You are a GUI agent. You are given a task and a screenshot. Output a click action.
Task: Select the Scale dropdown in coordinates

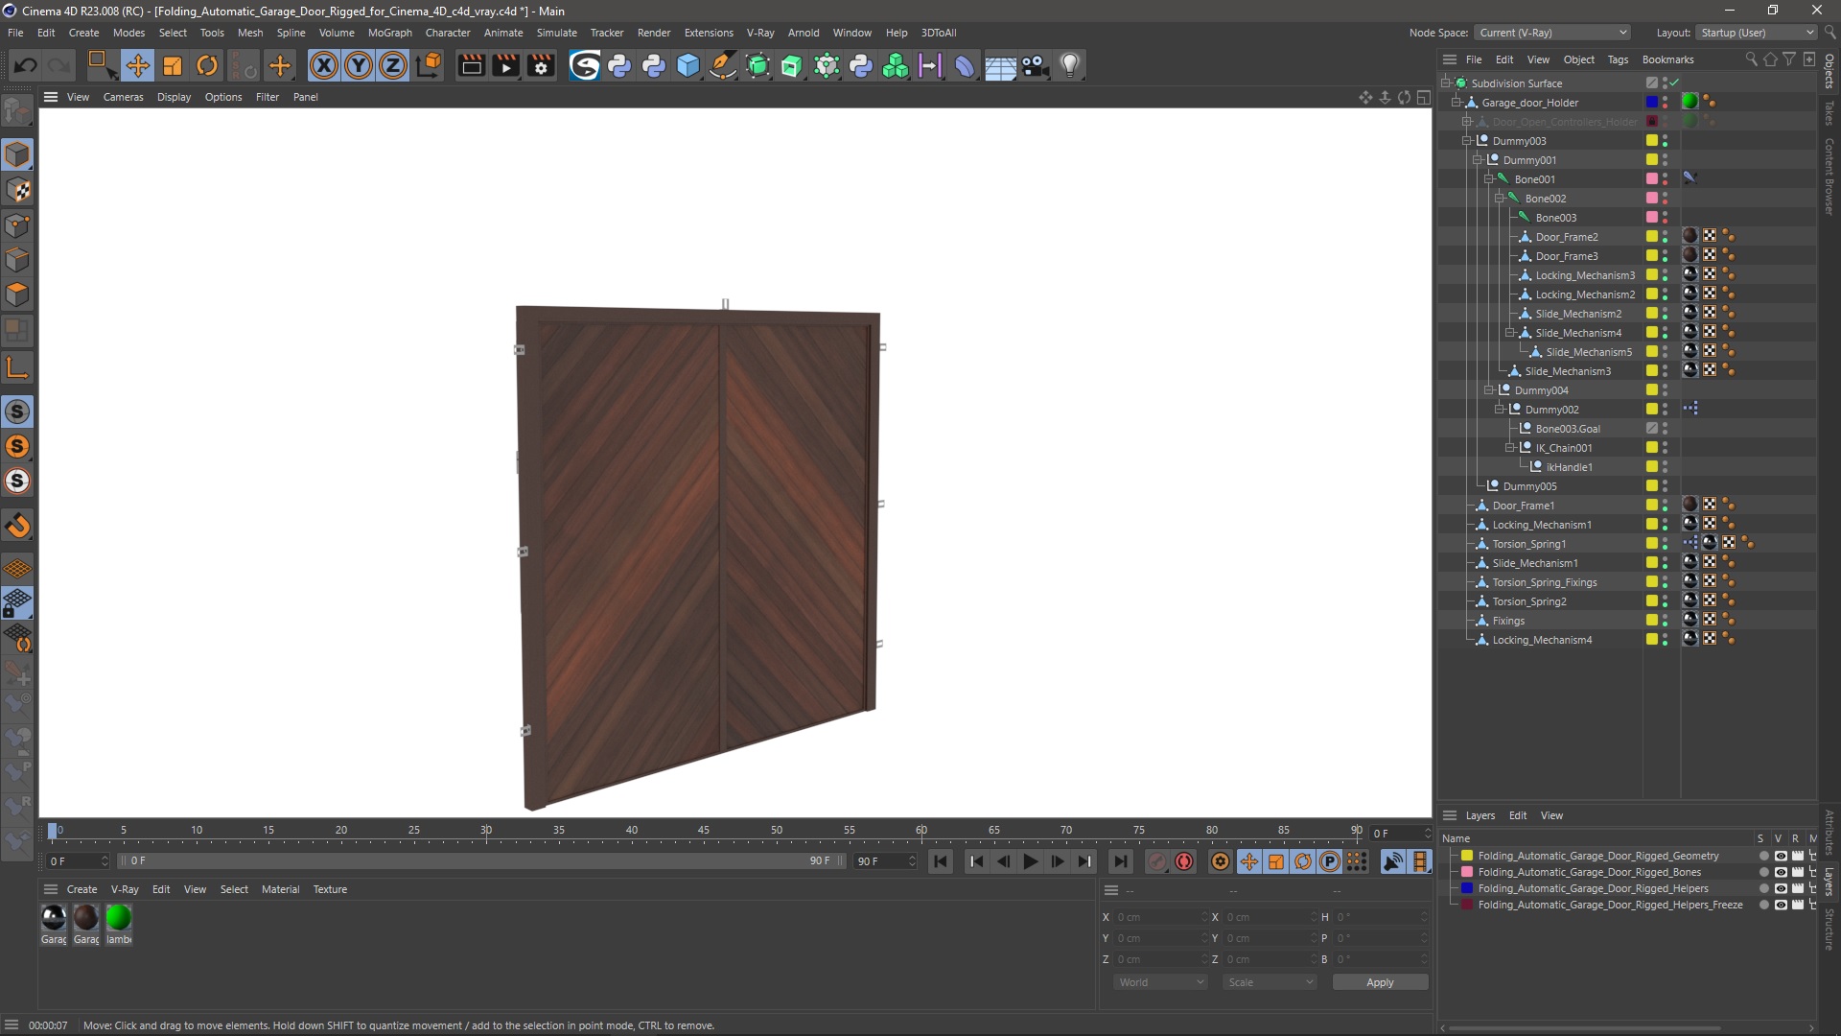click(x=1265, y=981)
